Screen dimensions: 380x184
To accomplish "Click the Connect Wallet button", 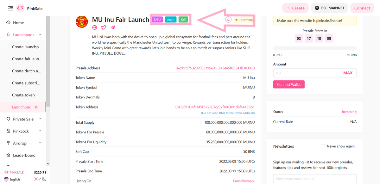I will pyautogui.click(x=289, y=84).
